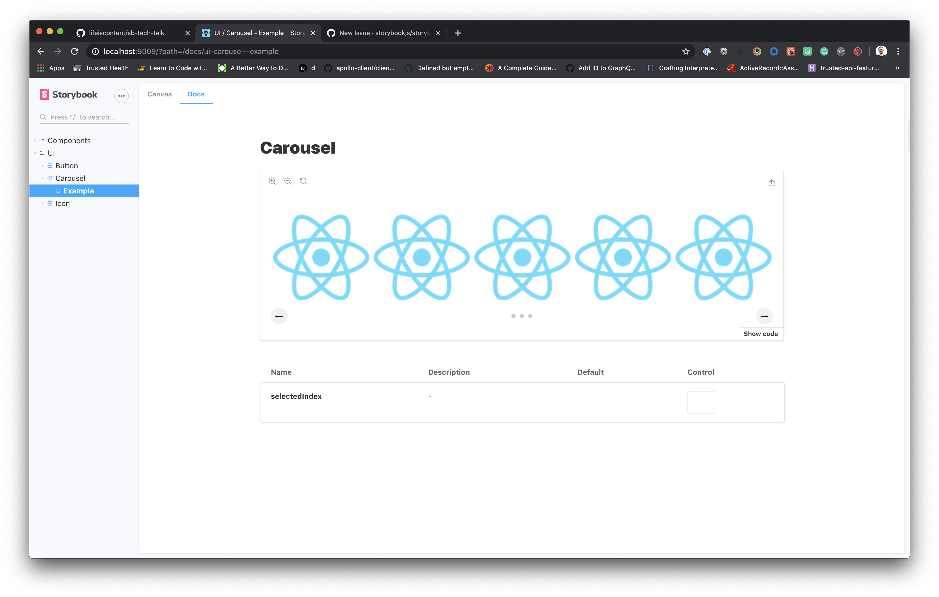This screenshot has height=597, width=939.
Task: Select the last carousel pagination dot
Action: pyautogui.click(x=530, y=316)
